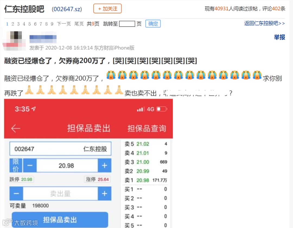
Task: Tap the blue 担保品卖出 submit button
Action: (x=60, y=220)
